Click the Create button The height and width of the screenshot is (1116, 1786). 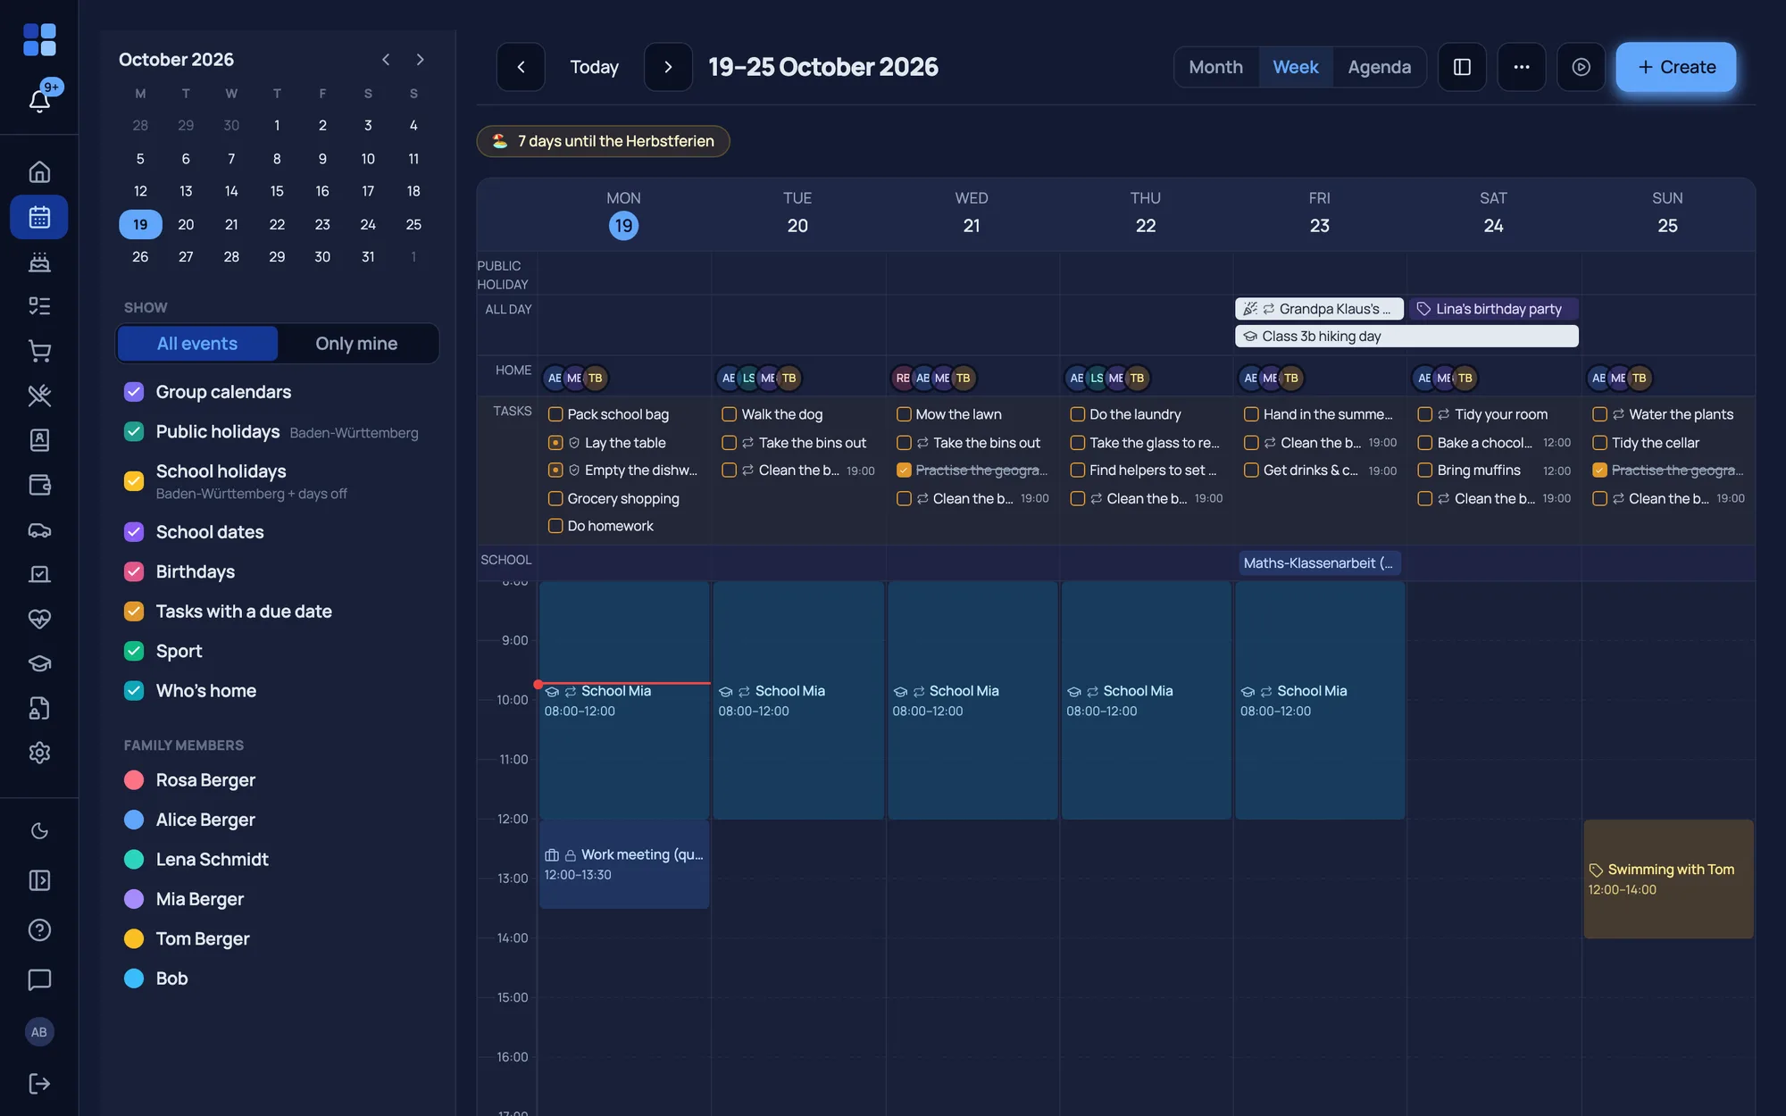[1676, 67]
